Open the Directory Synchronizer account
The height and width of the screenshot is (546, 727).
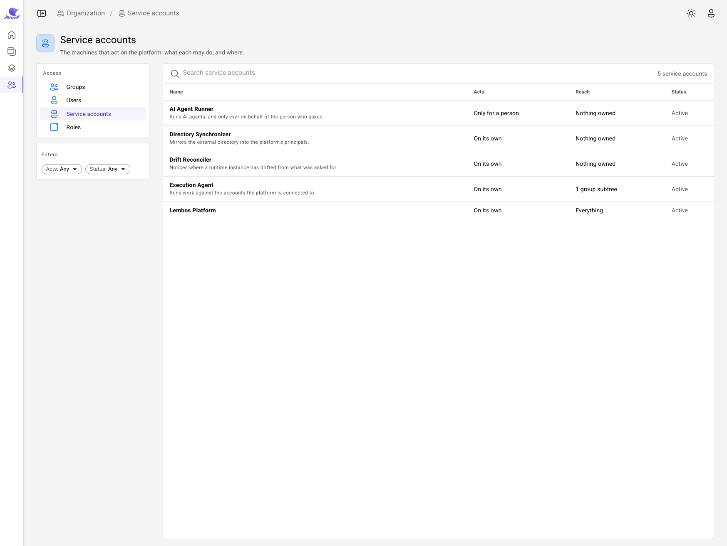(438, 138)
